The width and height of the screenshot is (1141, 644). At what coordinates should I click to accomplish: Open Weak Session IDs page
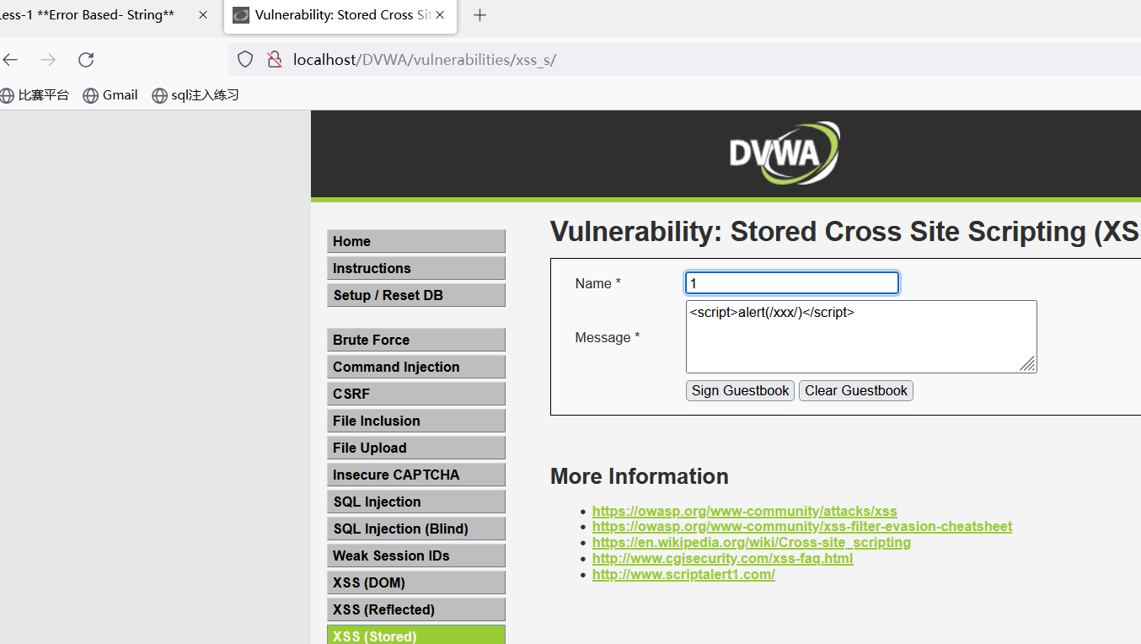pos(416,555)
